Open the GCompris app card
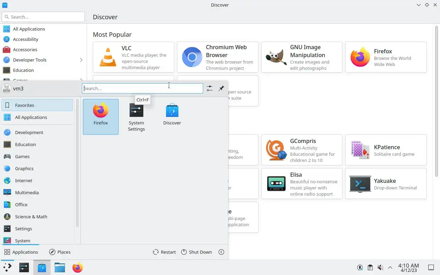The width and height of the screenshot is (440, 275). (x=302, y=150)
